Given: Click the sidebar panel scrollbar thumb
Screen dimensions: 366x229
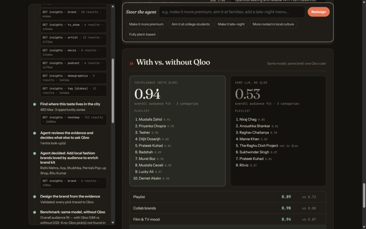Looking at the screenshot, I should (x=113, y=91).
